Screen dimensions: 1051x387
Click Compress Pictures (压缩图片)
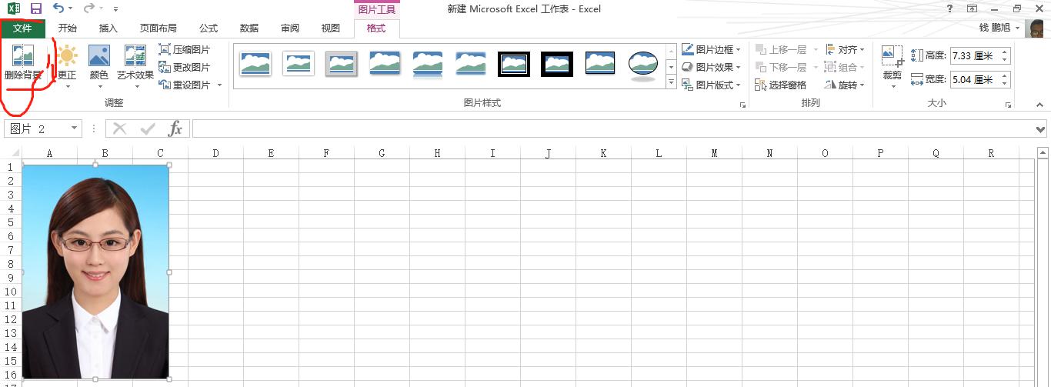click(x=184, y=49)
